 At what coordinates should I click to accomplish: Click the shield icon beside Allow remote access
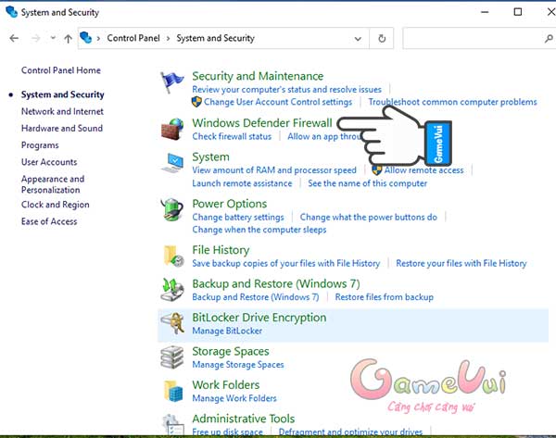(x=377, y=170)
